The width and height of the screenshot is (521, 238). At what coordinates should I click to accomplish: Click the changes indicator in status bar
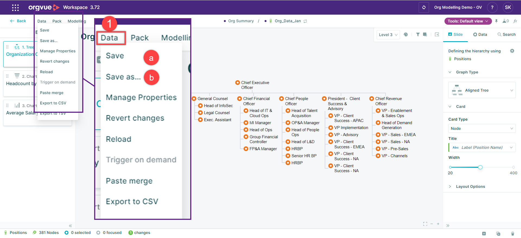139,233
